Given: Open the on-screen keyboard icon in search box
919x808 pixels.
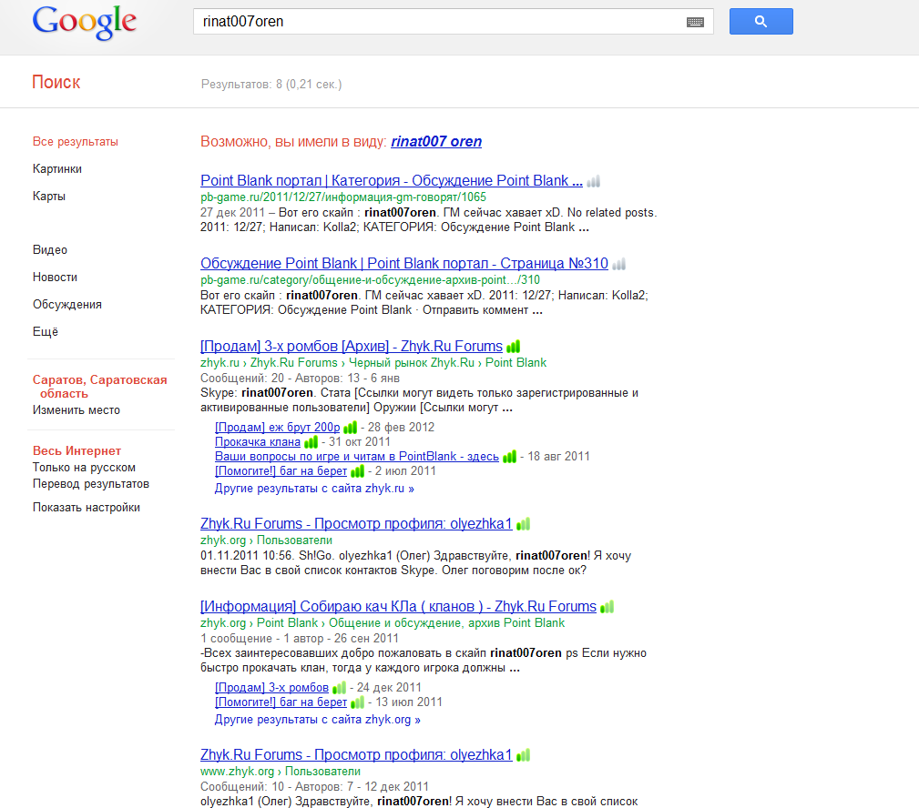Looking at the screenshot, I should point(695,22).
